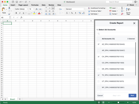
Task: Open the Page Layout ribbon tab
Action: click(x=23, y=5)
